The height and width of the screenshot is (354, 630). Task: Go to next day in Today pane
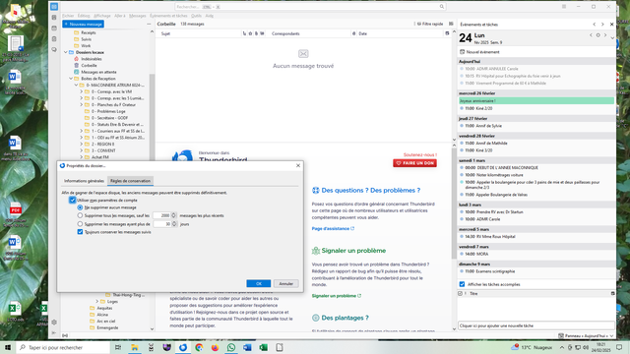pyautogui.click(x=605, y=35)
